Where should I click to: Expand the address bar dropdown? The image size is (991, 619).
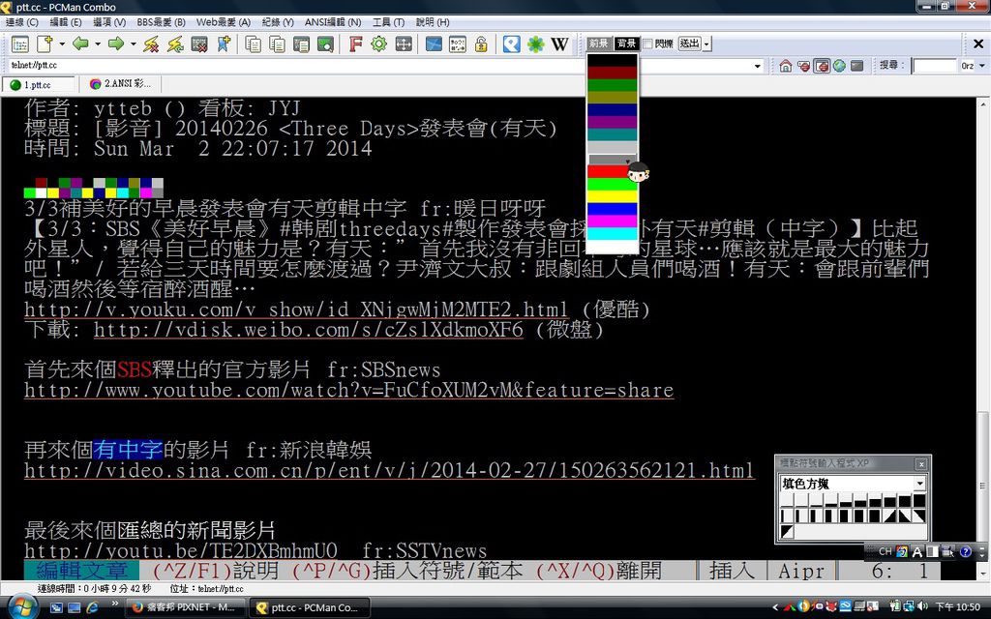pos(757,66)
